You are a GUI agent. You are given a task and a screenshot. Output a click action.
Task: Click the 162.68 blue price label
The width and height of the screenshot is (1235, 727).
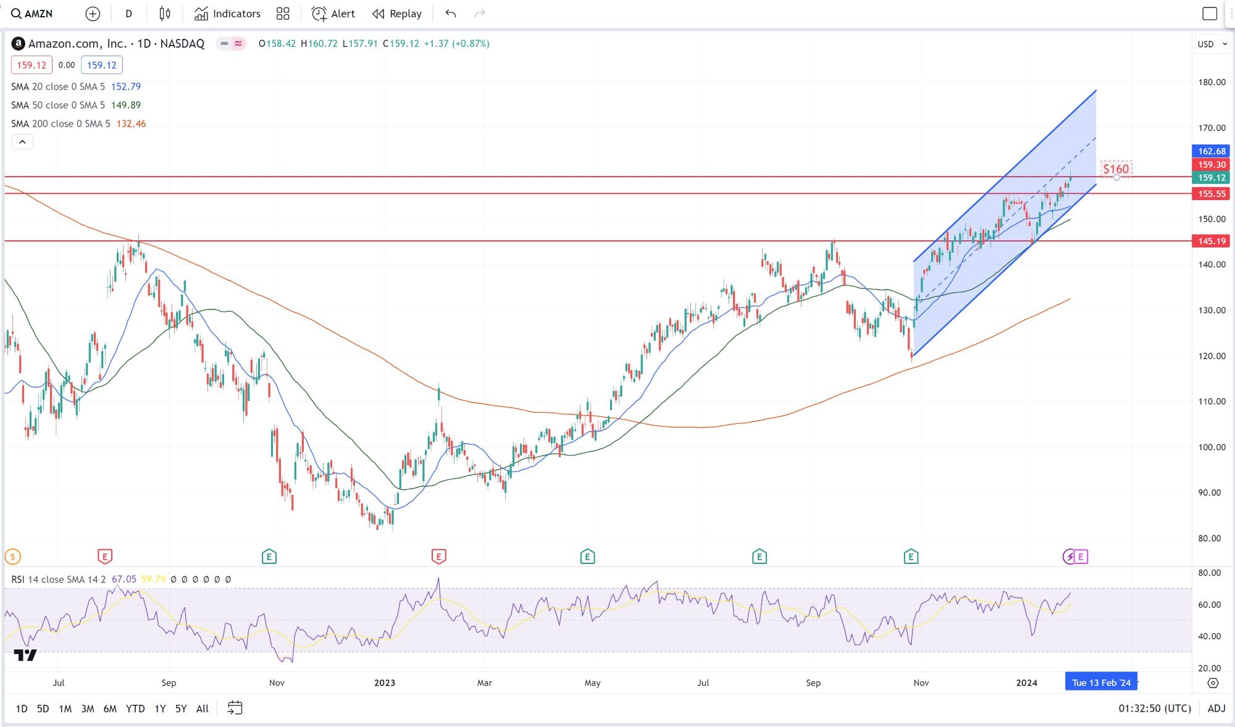[x=1211, y=151]
